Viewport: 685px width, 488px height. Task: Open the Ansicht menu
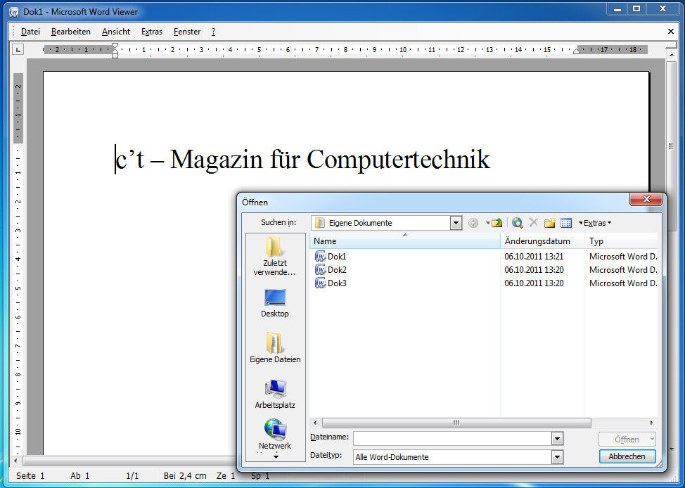116,32
